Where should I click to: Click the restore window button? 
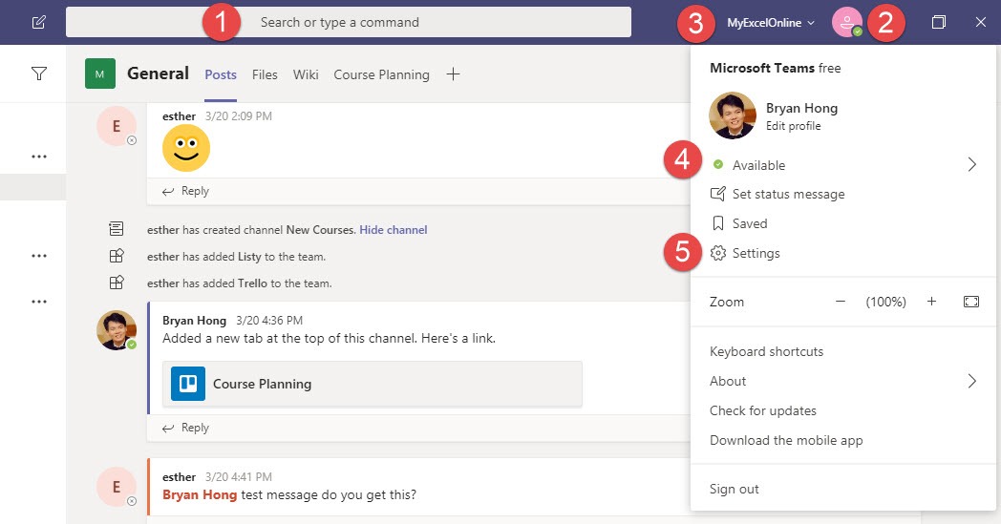point(938,22)
